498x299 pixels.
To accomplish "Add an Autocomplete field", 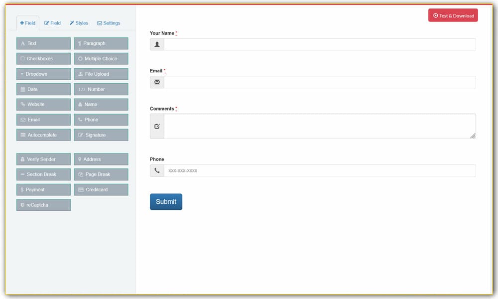I will click(43, 135).
